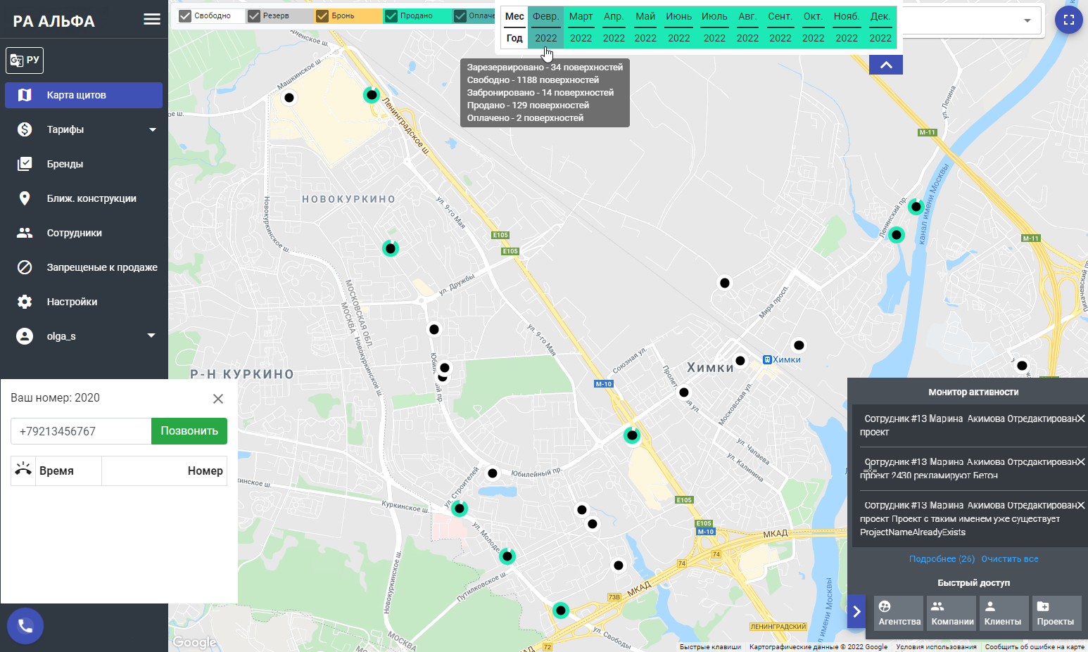
Task: Click the teal marker on Ленинградское ш. top
Action: tap(372, 94)
